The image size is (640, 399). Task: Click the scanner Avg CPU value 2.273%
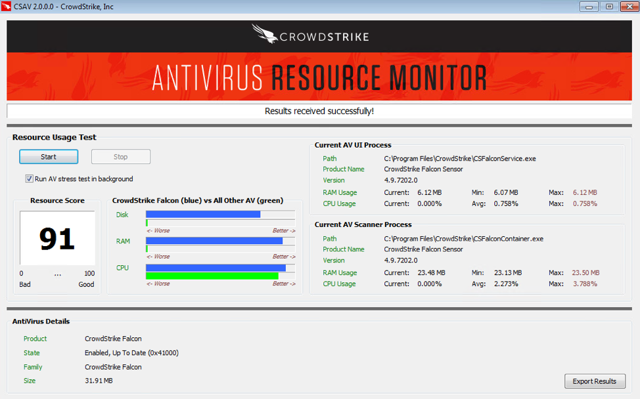[506, 283]
